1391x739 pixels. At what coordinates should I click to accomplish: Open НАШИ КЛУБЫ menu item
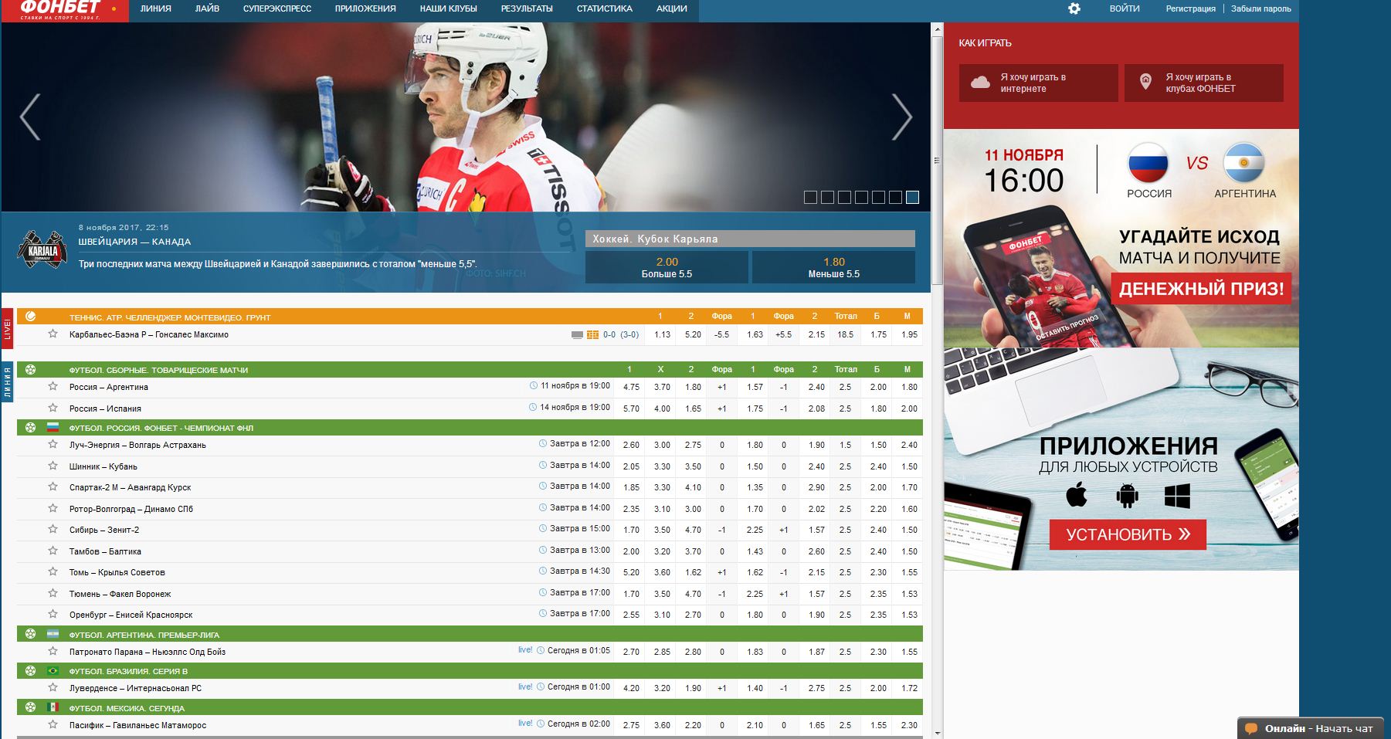(449, 9)
